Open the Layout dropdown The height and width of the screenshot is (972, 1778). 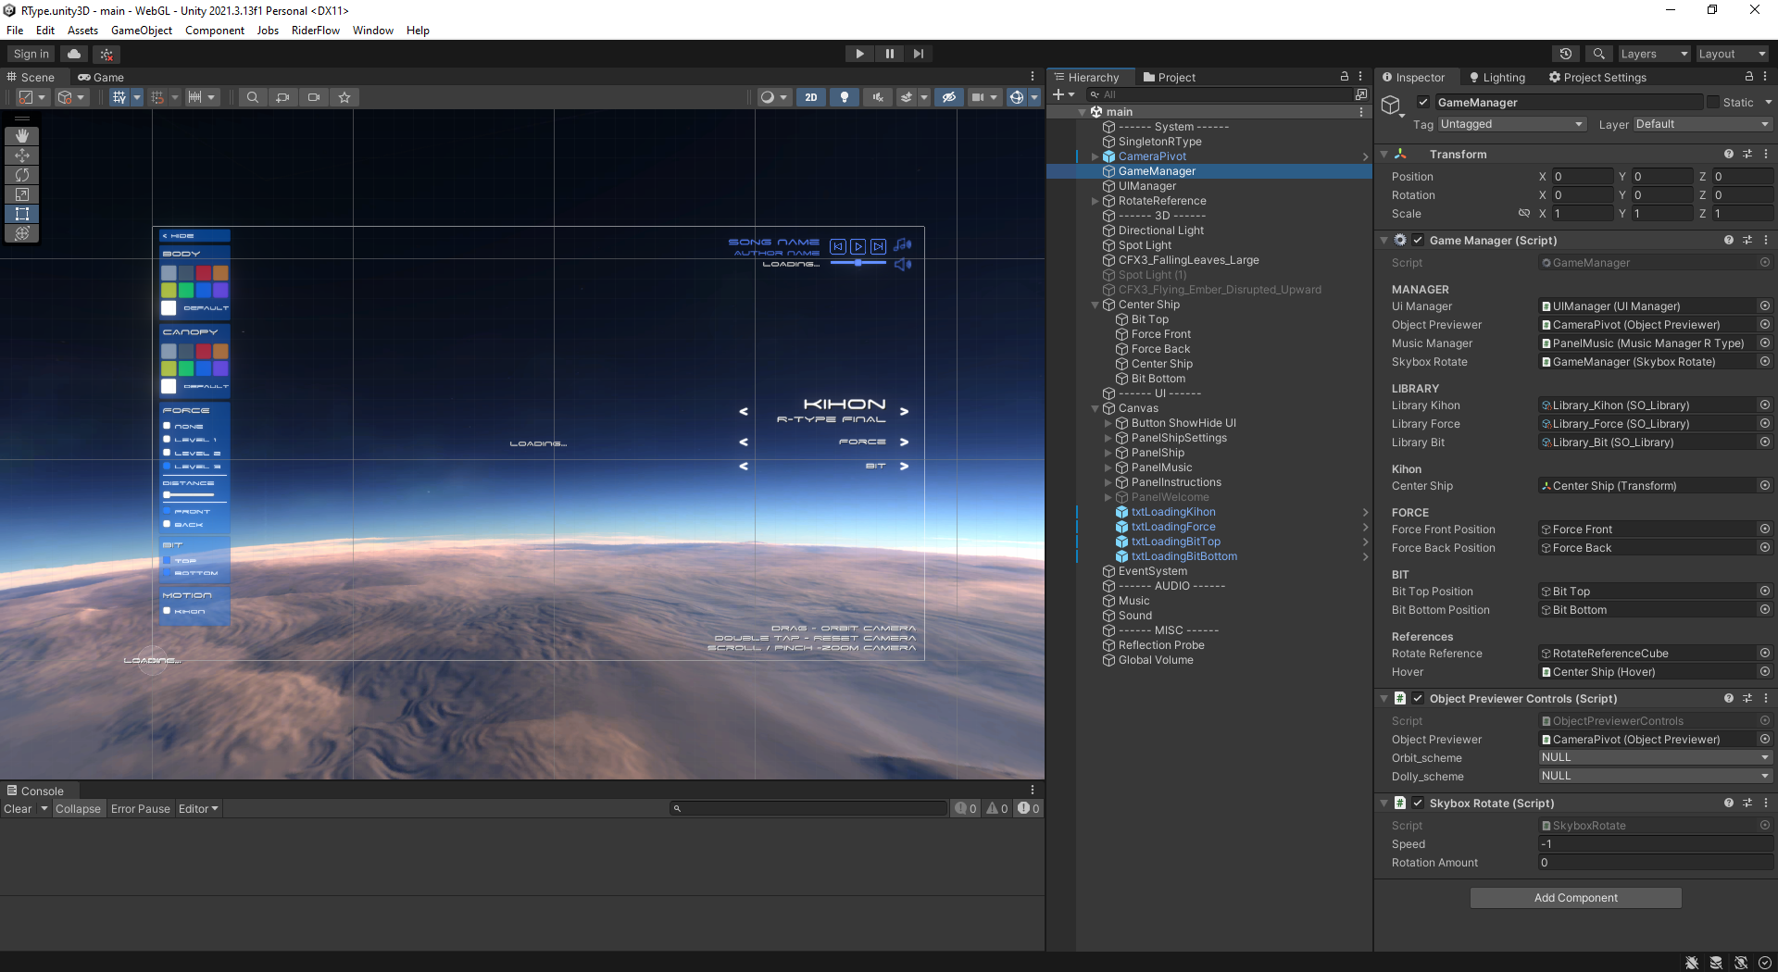coord(1732,54)
